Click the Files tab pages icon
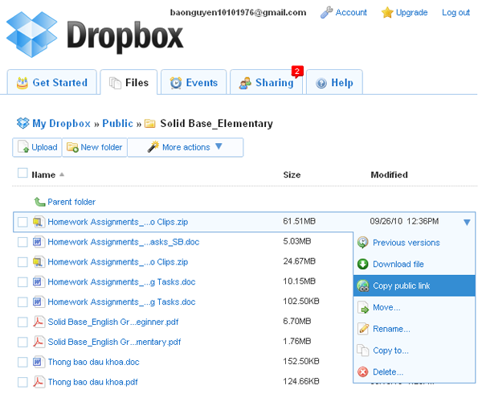 tap(115, 83)
